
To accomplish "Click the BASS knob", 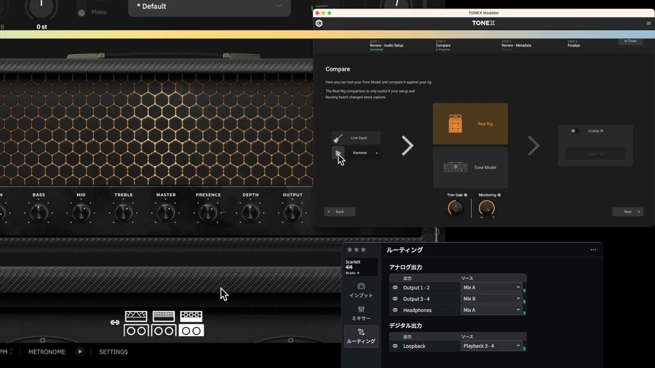I will point(39,212).
